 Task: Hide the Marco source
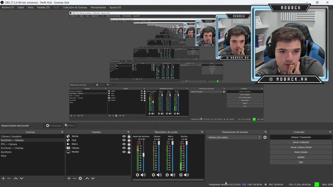coord(124,144)
